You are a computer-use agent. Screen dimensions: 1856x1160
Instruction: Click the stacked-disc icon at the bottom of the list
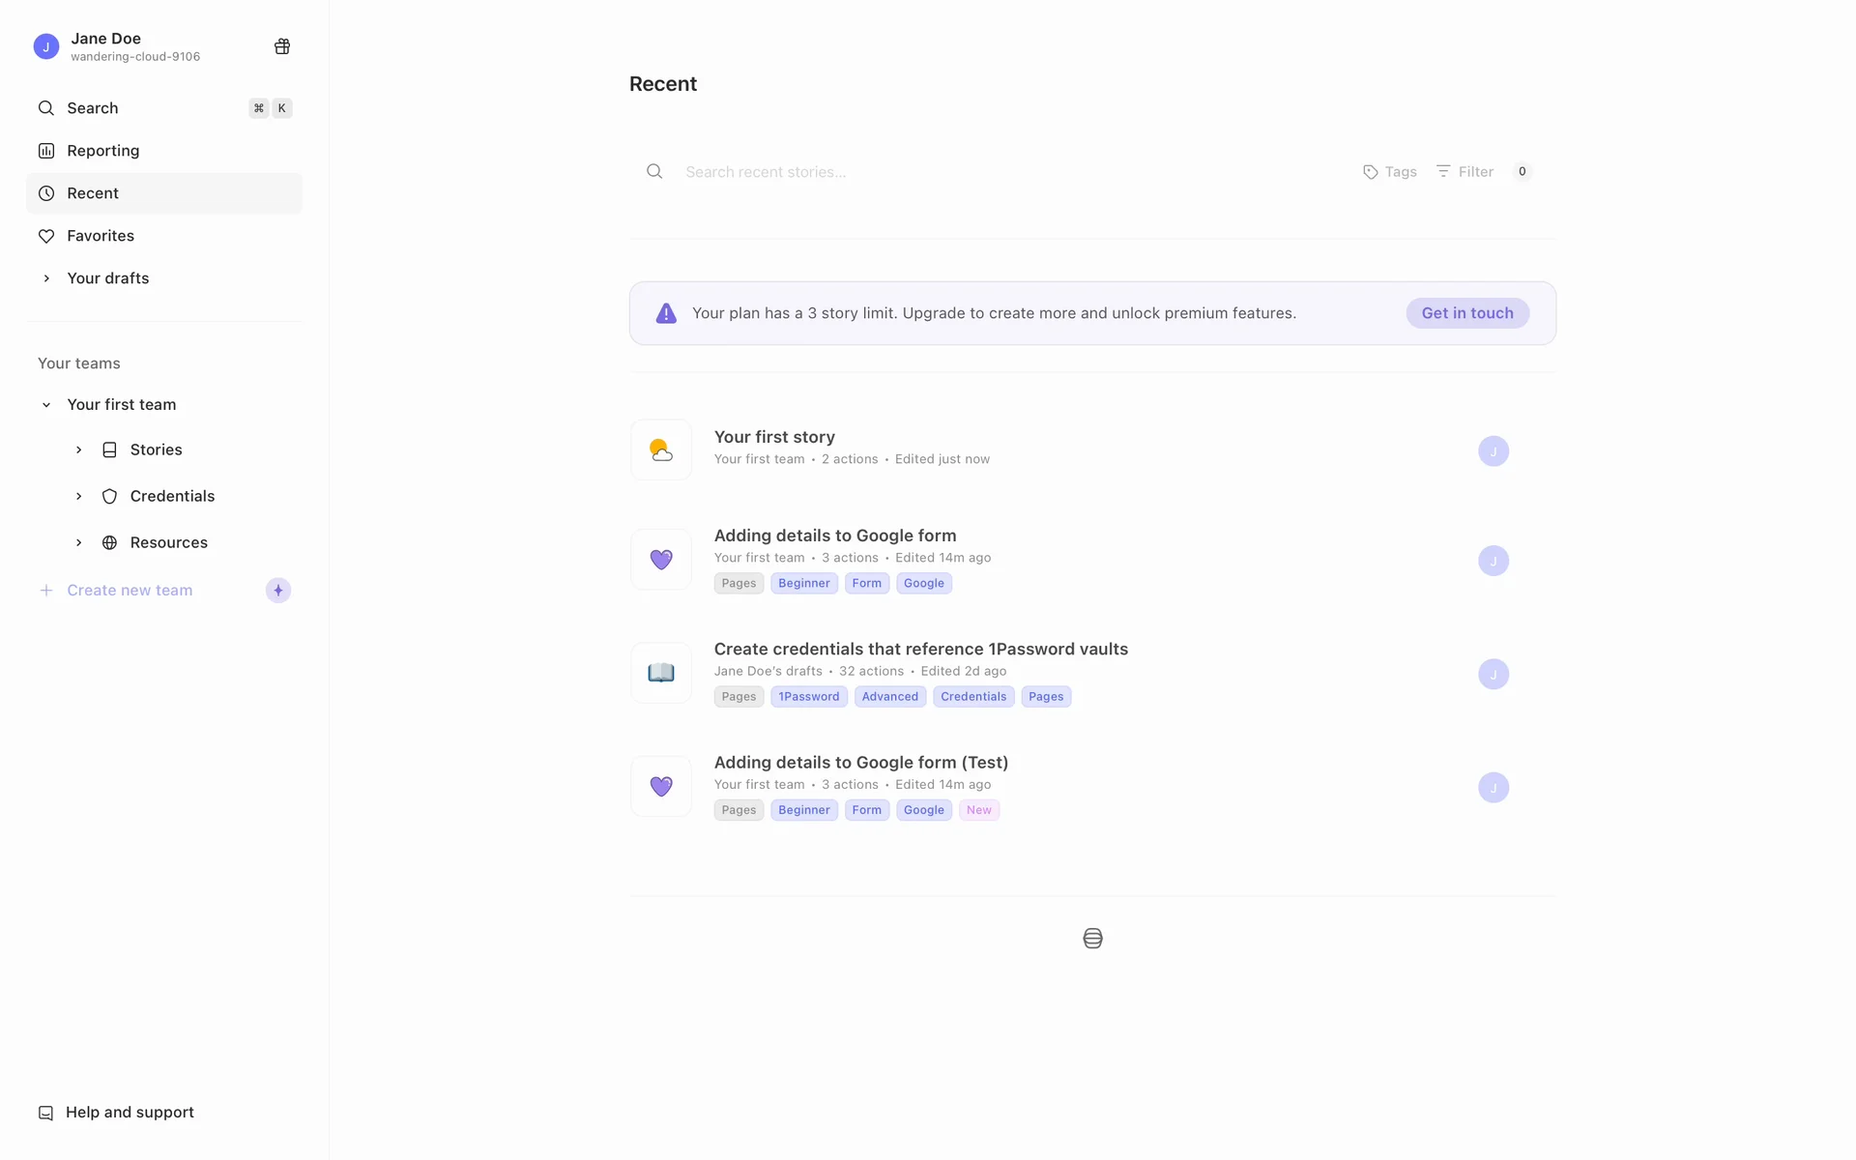(1092, 939)
